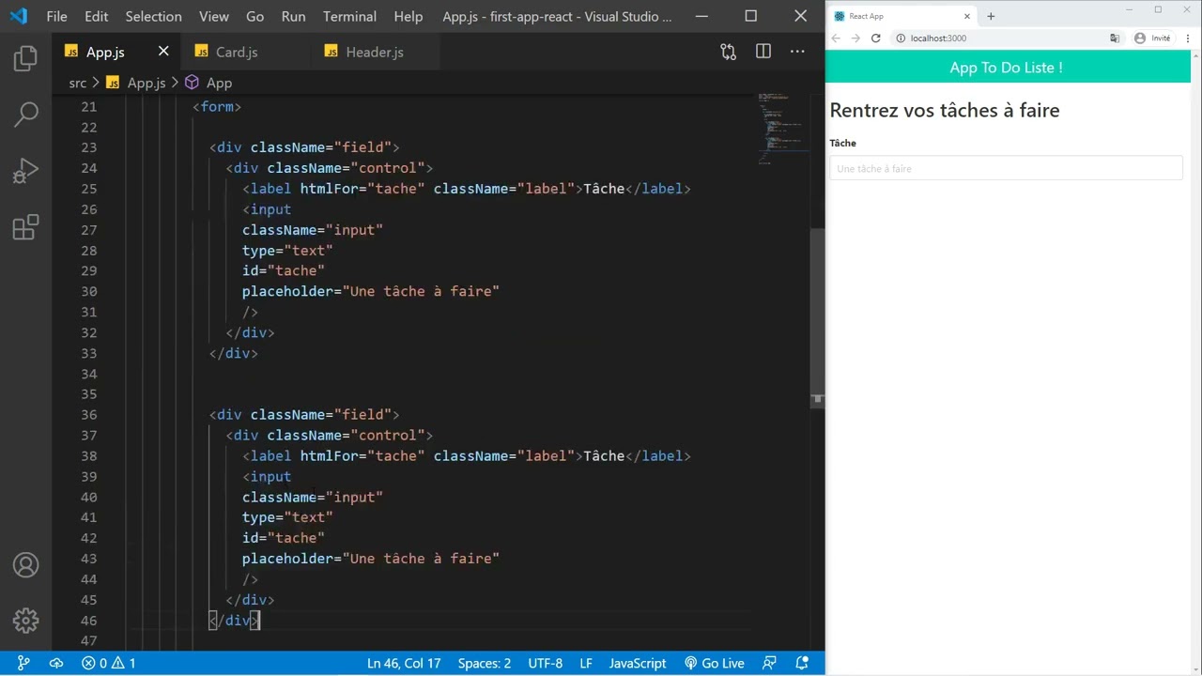Close the React App browser tab

[x=967, y=16]
